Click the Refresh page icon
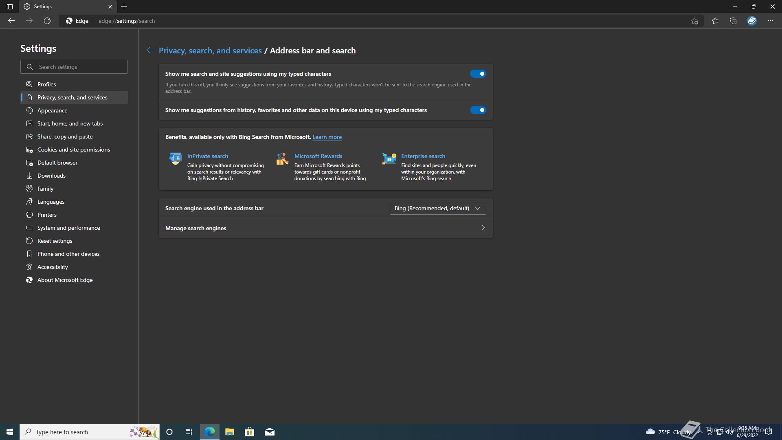The width and height of the screenshot is (782, 440). pos(47,21)
